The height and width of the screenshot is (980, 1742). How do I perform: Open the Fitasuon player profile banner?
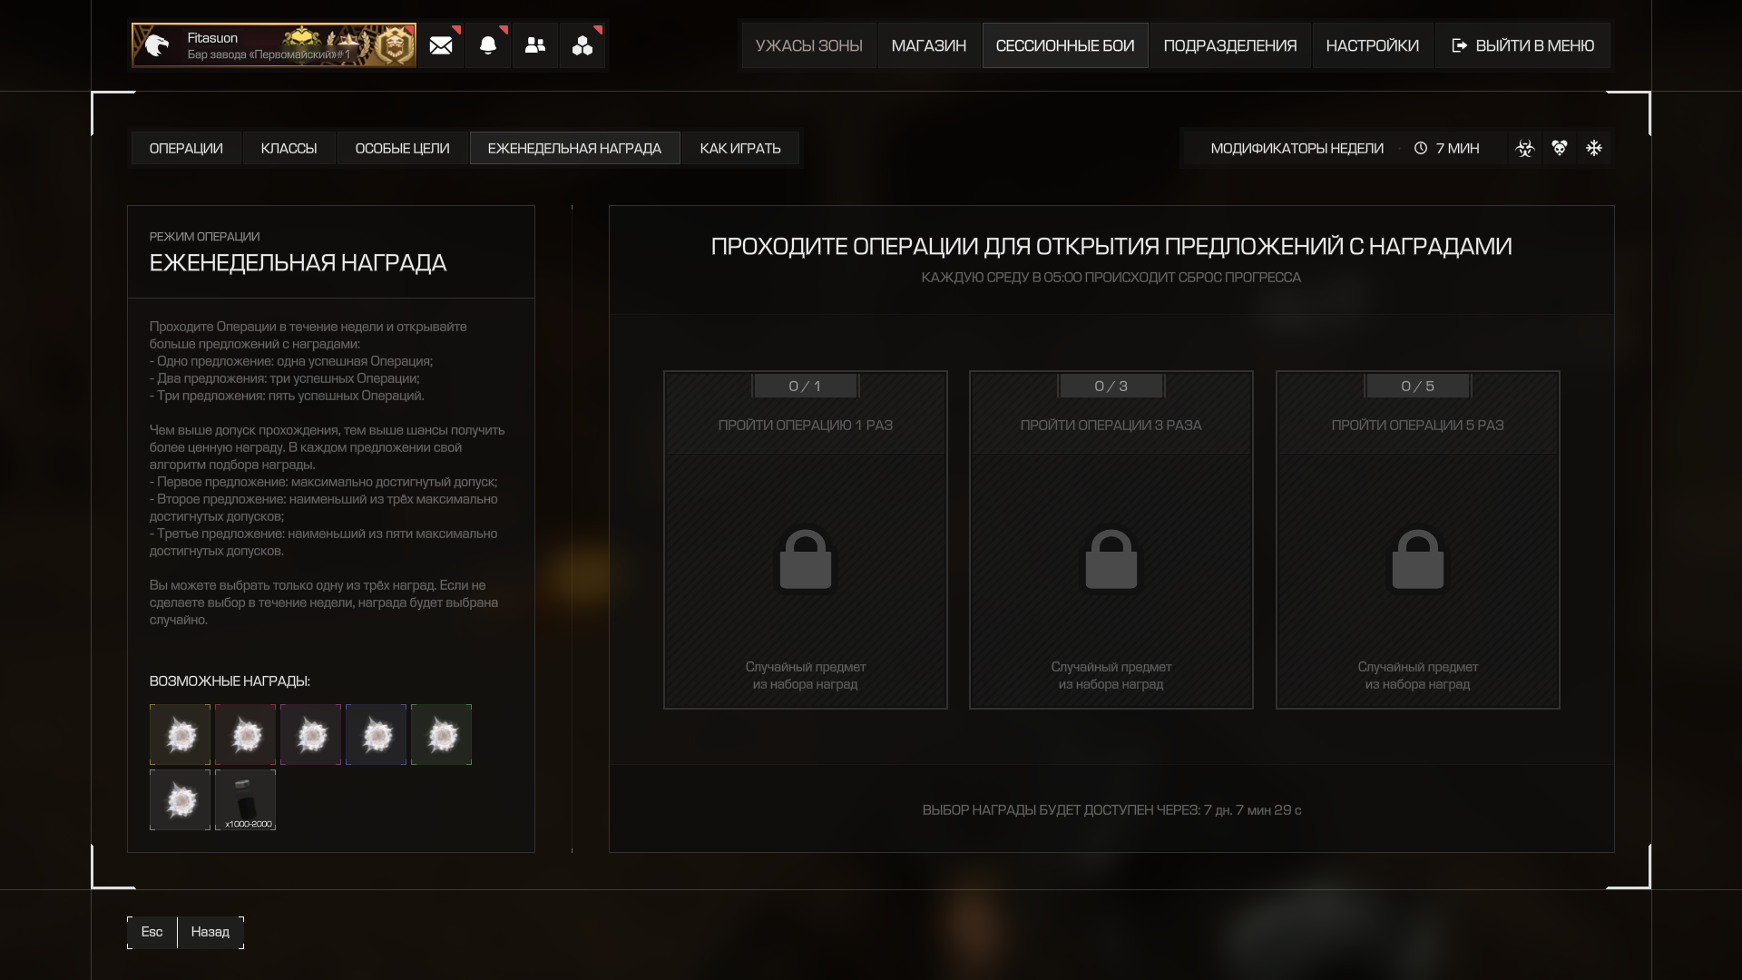click(x=273, y=45)
